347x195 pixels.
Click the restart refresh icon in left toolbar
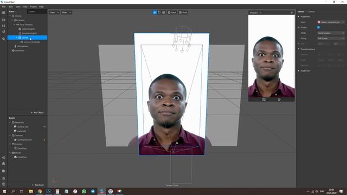(4, 31)
